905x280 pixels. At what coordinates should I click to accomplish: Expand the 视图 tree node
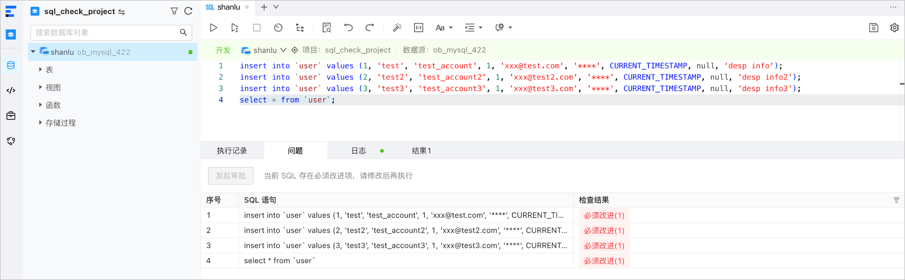click(40, 88)
